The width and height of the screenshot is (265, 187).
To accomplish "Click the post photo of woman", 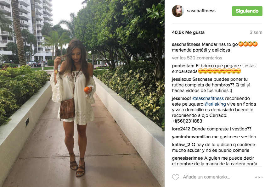I will pos(82,94).
